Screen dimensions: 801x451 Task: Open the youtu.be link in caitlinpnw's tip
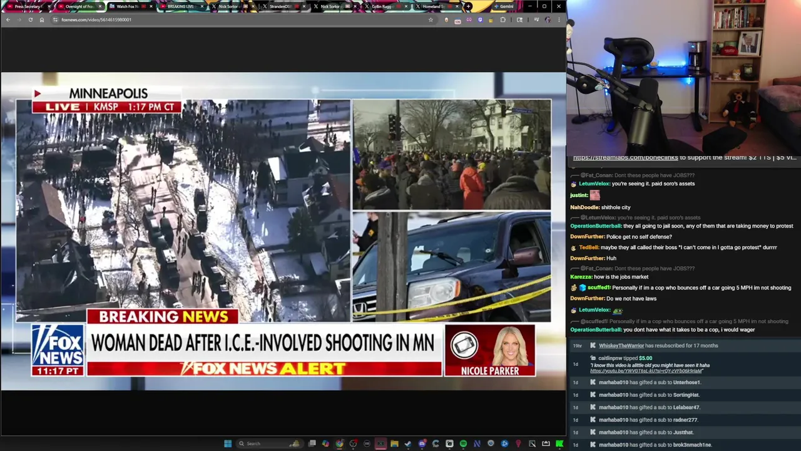(x=645, y=371)
